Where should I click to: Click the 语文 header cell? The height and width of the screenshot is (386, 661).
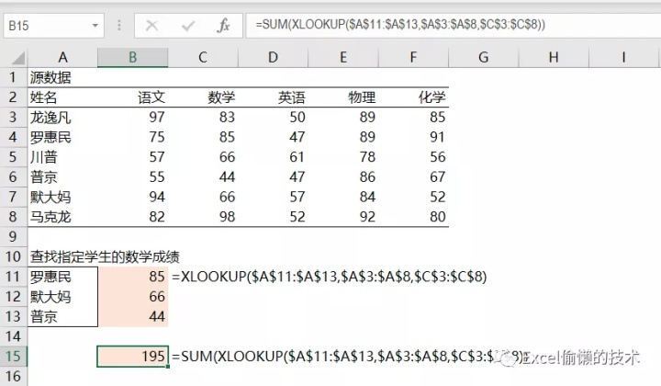133,97
